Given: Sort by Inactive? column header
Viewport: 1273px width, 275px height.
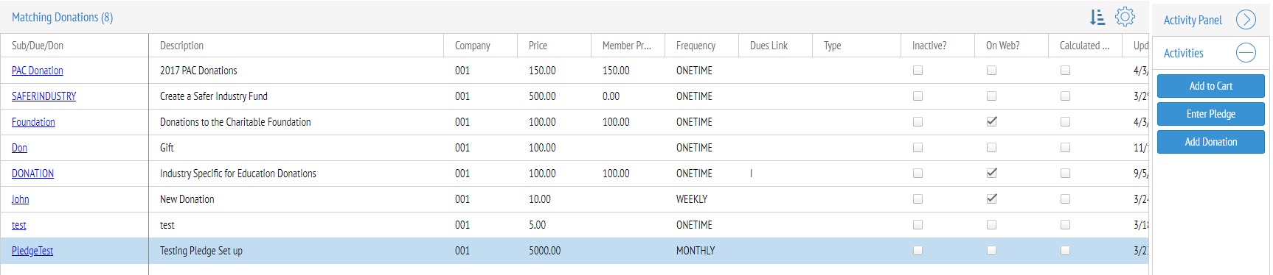Looking at the screenshot, I should pos(937,46).
